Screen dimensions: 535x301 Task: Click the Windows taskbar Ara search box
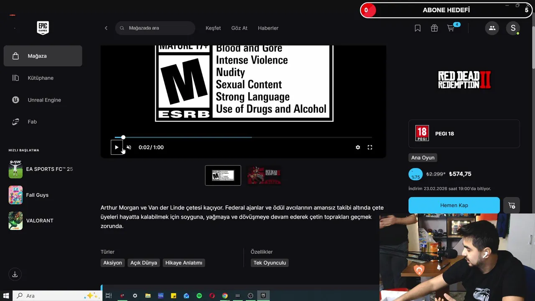coord(57,296)
